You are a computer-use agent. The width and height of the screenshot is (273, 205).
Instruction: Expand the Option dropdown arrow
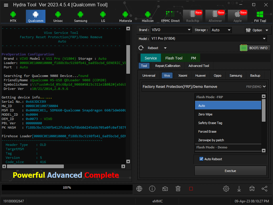click(267, 30)
